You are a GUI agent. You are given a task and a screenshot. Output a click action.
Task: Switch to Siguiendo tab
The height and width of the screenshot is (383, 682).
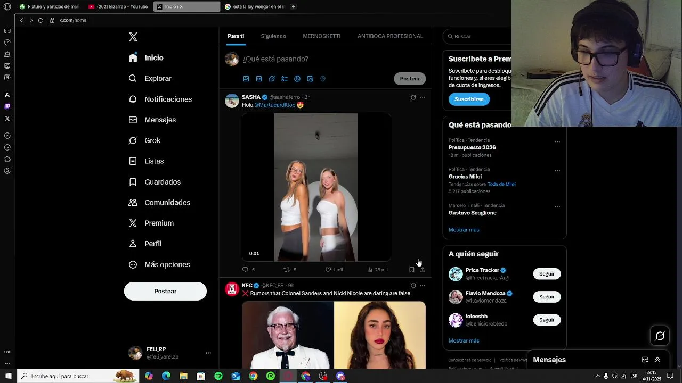[273, 36]
